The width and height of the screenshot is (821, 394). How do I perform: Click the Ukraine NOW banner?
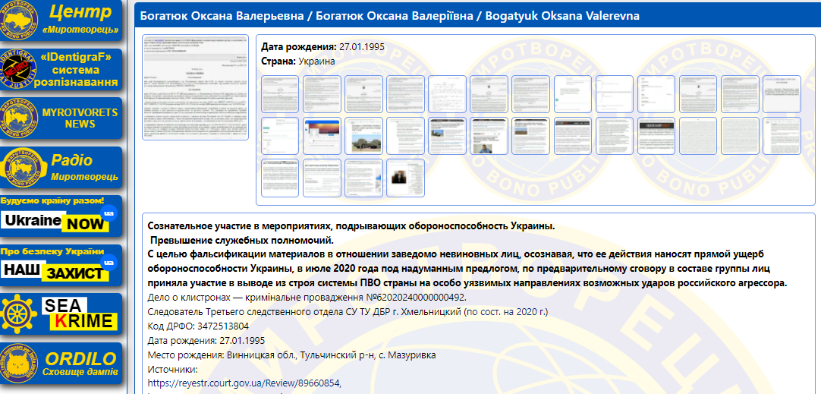[x=61, y=216]
